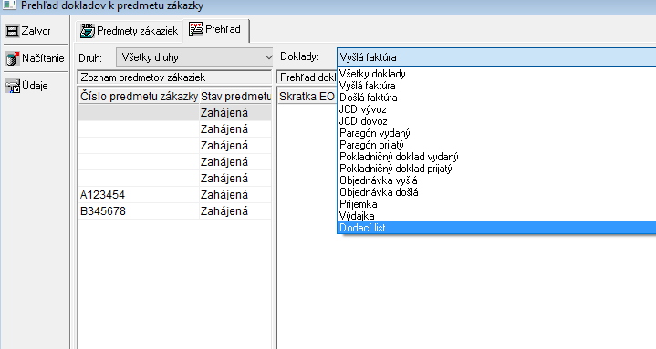Click the Skratka EO column header
Screen dimensions: 656x349
pyautogui.click(x=307, y=96)
